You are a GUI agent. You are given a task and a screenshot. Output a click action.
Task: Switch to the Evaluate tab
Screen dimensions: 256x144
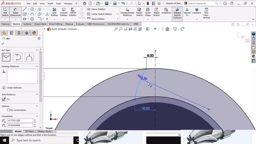(x=80, y=24)
